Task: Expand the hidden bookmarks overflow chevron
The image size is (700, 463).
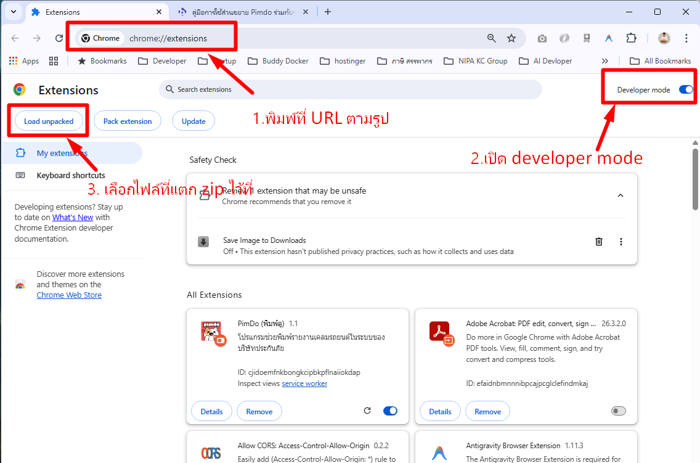Action: 604,61
